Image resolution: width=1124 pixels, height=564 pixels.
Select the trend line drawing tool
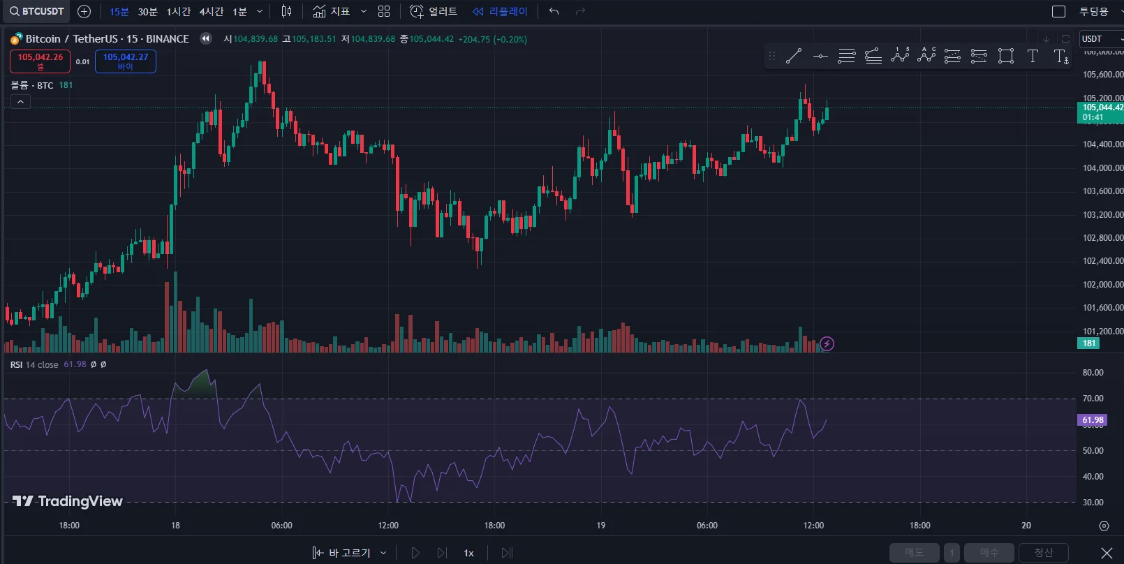[794, 56]
